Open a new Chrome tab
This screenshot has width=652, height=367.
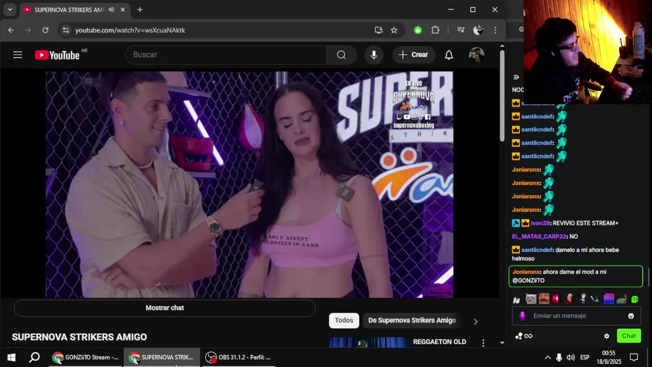[140, 10]
